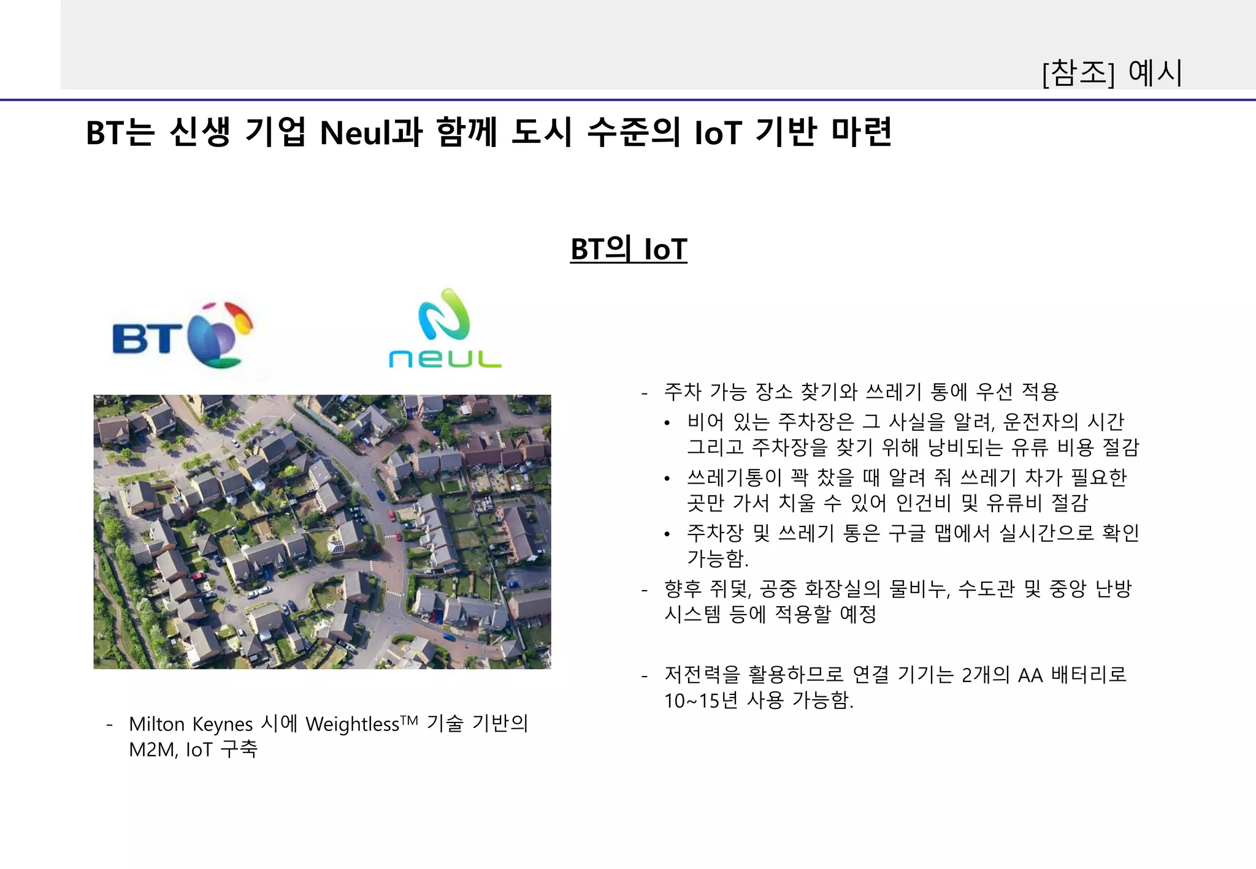The height and width of the screenshot is (869, 1256).
Task: Click the Neul logo image
Action: (x=445, y=328)
